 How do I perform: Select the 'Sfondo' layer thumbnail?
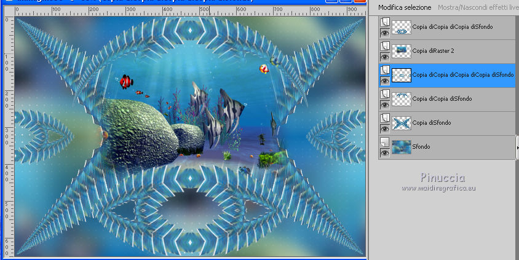[x=402, y=147]
